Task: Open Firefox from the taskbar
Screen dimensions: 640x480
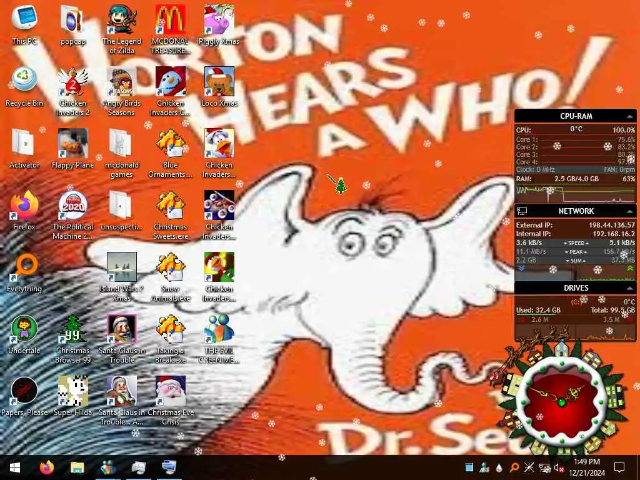Action: (46, 467)
